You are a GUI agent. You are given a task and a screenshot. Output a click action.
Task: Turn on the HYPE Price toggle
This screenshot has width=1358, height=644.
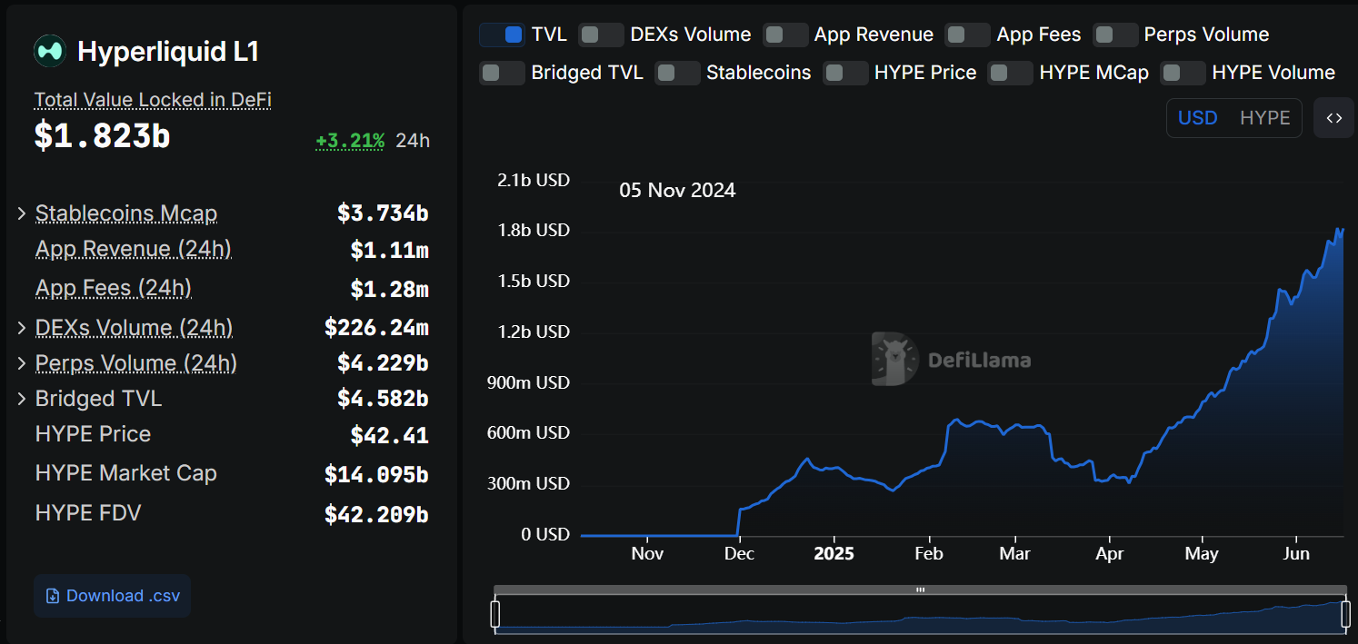[x=845, y=73]
